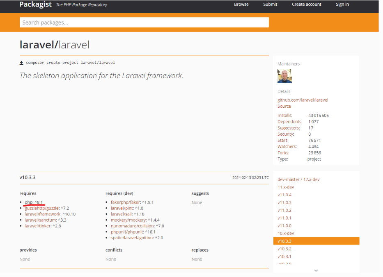This screenshot has height=277, width=383.
Task: Select version v11.0.3
Action: coord(284,203)
